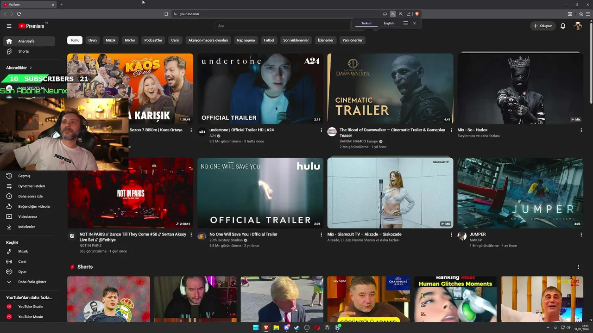
Task: Expand the Abonelikler section chevron
Action: coord(31,68)
